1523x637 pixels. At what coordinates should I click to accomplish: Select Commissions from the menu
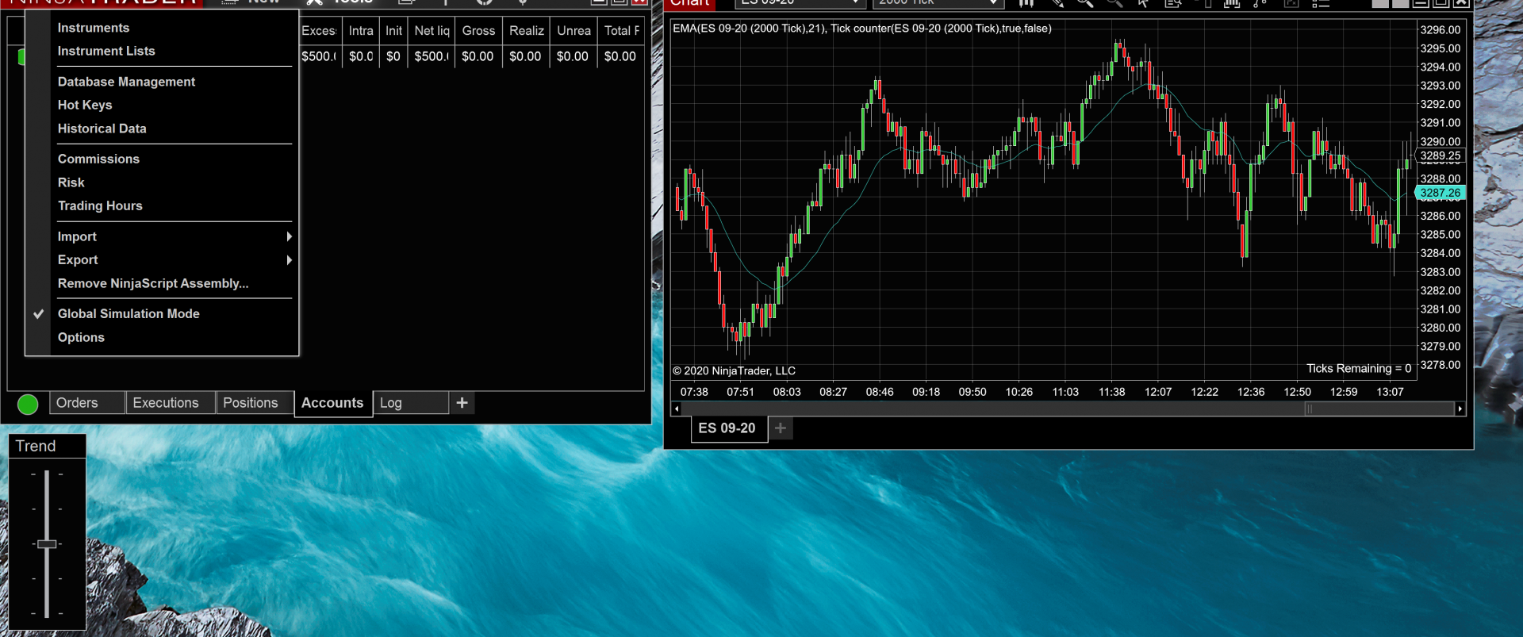tap(98, 159)
